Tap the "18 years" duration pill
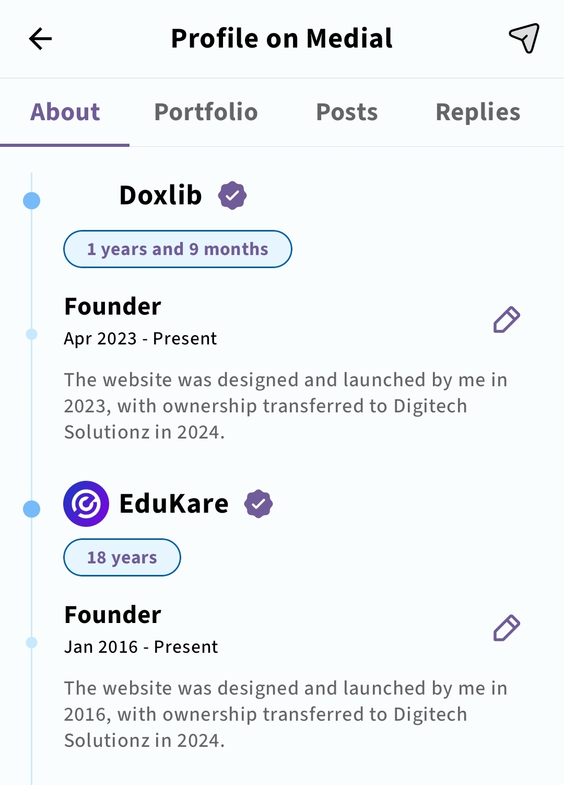The width and height of the screenshot is (564, 785). pos(122,558)
